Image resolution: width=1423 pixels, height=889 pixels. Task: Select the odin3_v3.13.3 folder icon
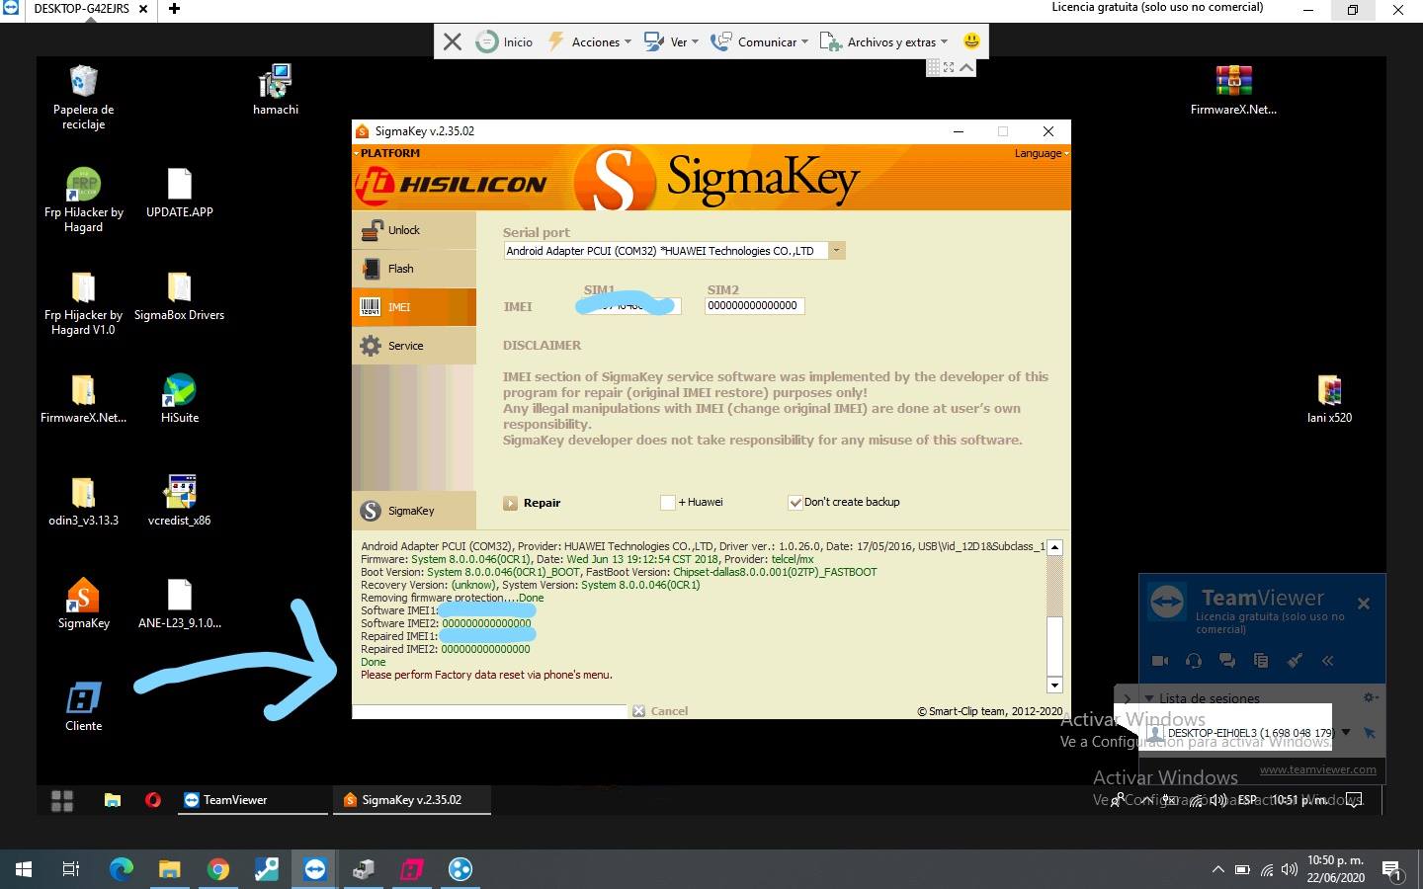pyautogui.click(x=83, y=502)
